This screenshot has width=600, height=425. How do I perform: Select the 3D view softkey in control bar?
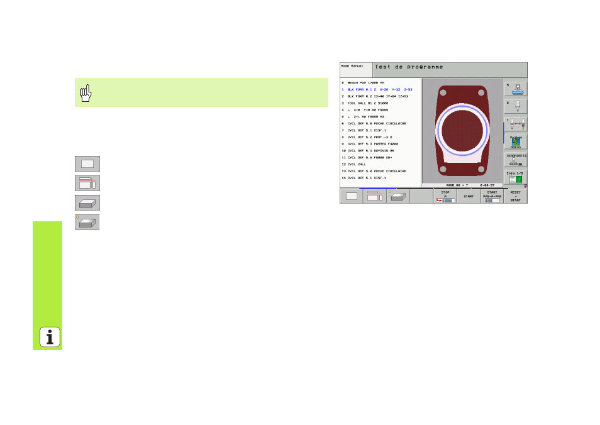coord(398,196)
